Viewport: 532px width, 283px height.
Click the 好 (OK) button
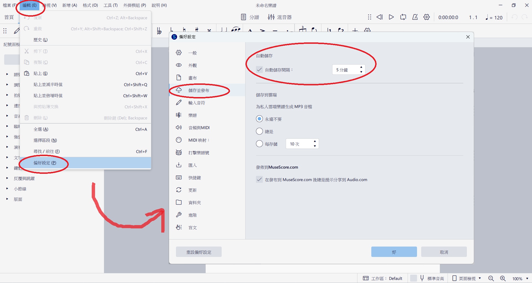click(394, 252)
